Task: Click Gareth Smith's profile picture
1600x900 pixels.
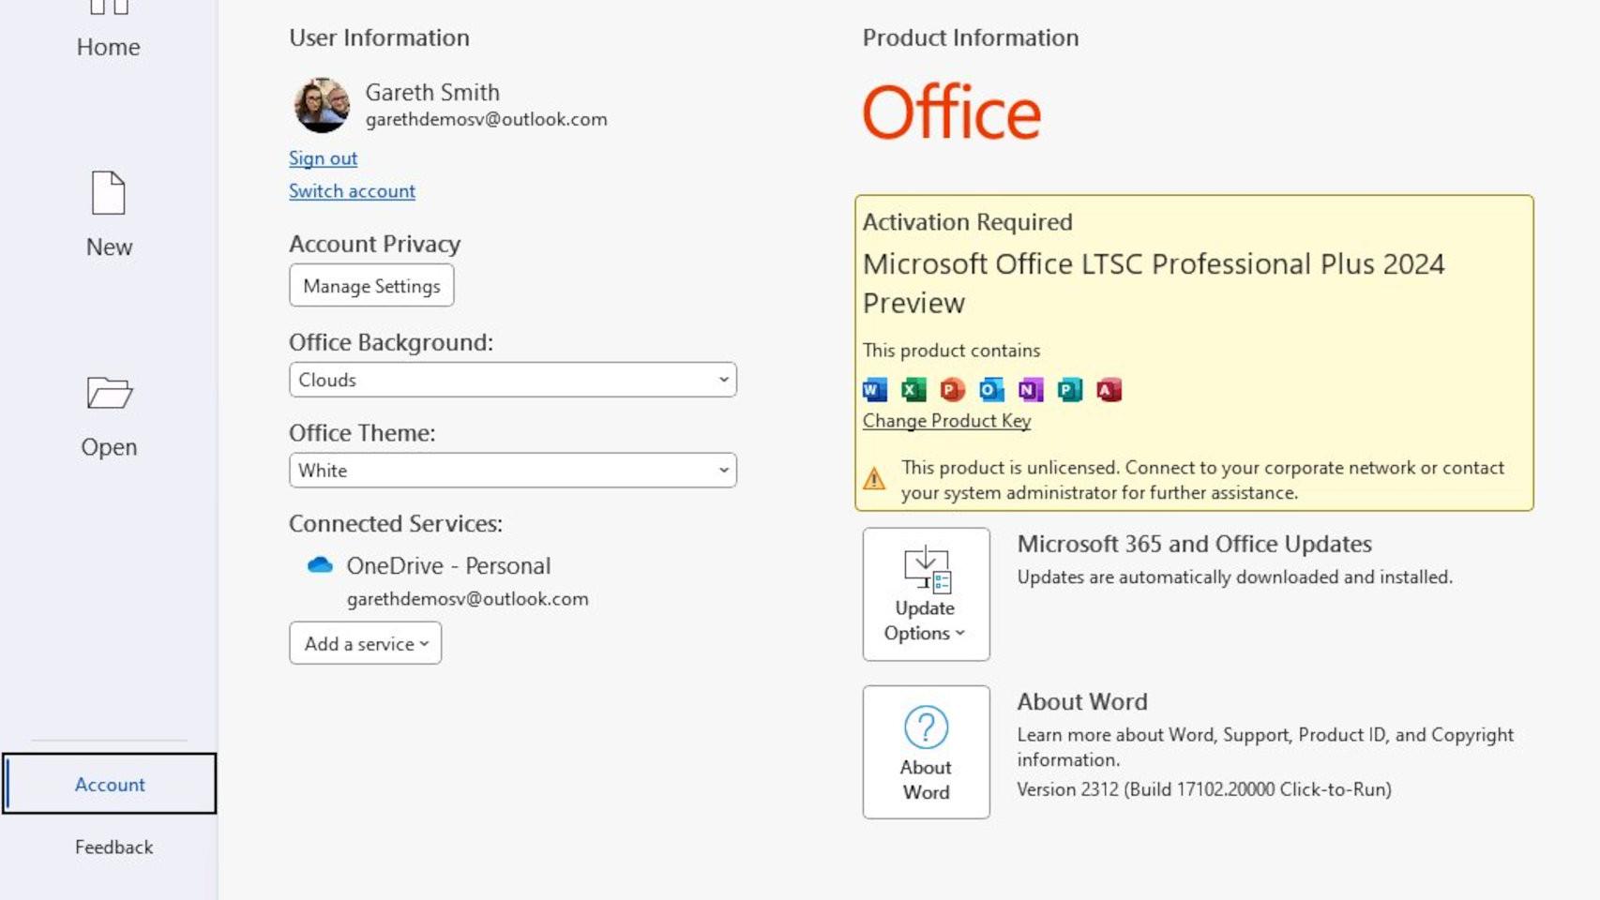Action: coord(322,104)
